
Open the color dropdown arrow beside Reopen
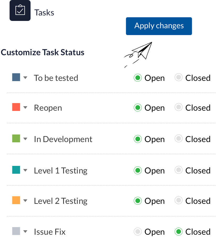click(25, 108)
